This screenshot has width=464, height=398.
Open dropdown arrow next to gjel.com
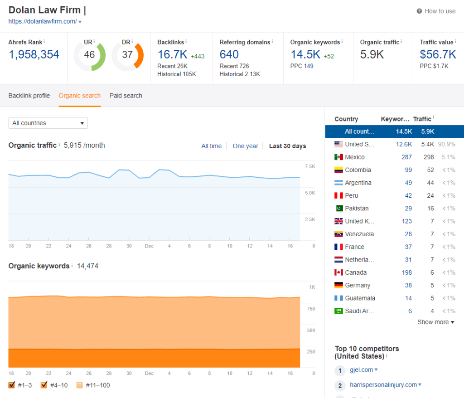(376, 369)
